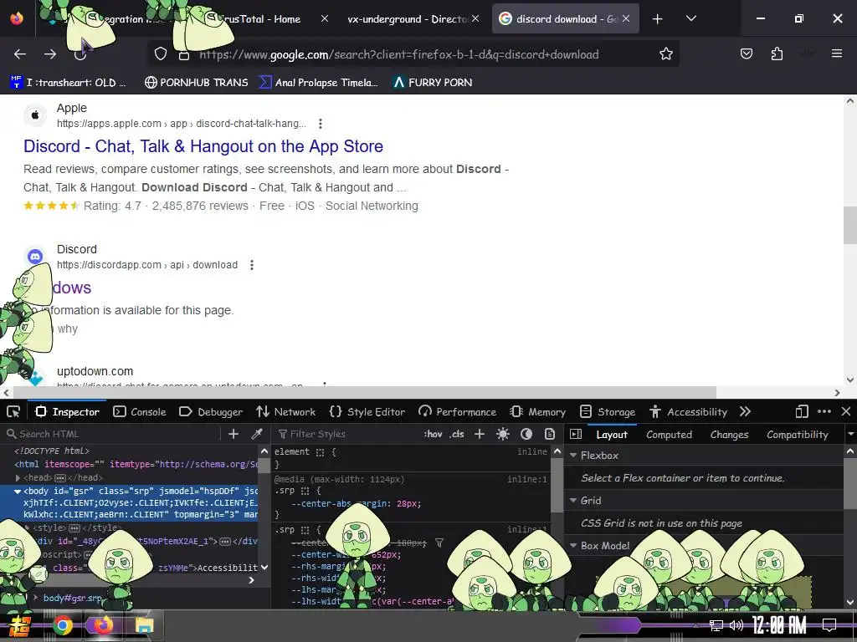857x642 pixels.
Task: Open the Start menu
Action: pos(20,625)
